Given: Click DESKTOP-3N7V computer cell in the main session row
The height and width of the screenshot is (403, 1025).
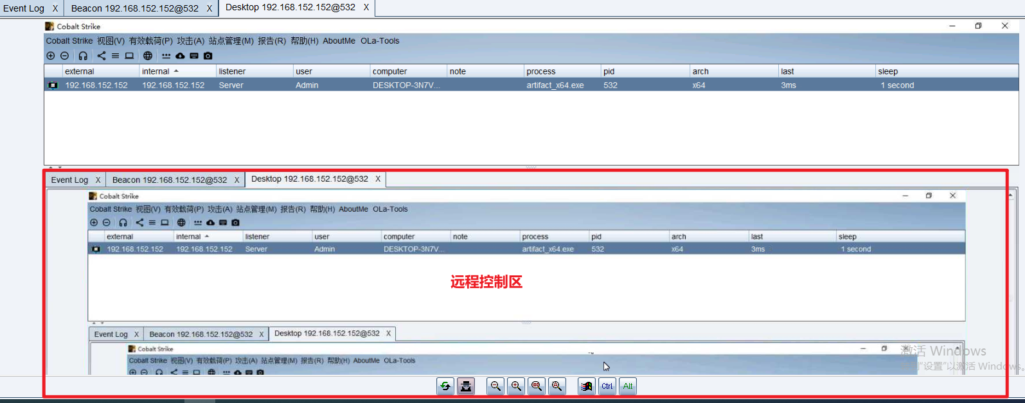Looking at the screenshot, I should coord(406,85).
